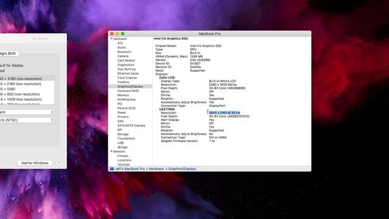Click the Color LCD display heading
This screenshot has width=389, height=219.
167,77
